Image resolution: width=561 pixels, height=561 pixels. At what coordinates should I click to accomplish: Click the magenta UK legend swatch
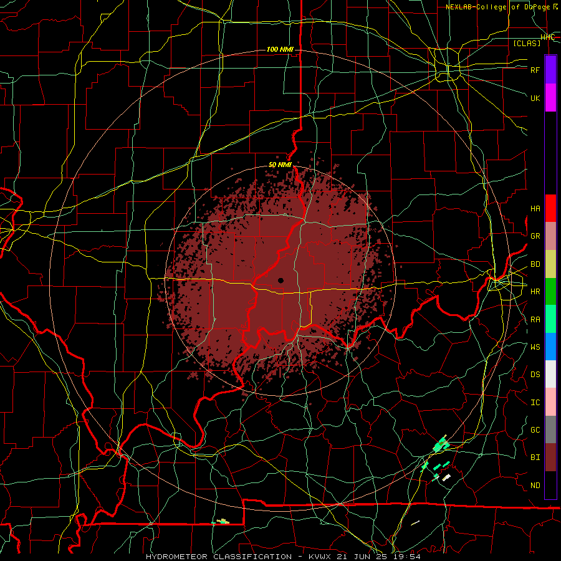click(x=550, y=98)
